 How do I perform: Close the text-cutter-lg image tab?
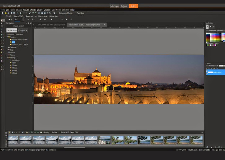point(104,25)
